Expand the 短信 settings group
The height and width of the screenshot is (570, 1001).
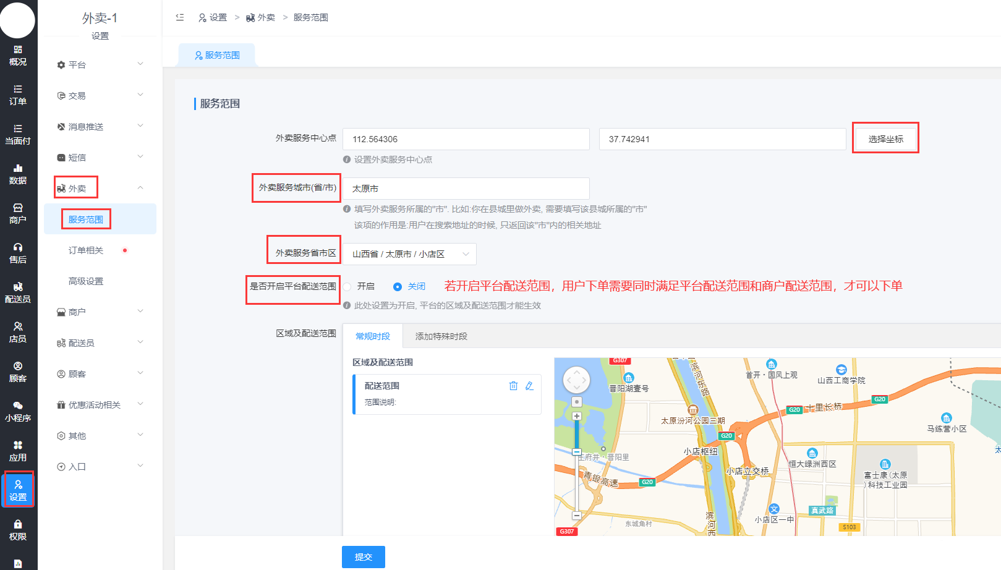point(100,158)
